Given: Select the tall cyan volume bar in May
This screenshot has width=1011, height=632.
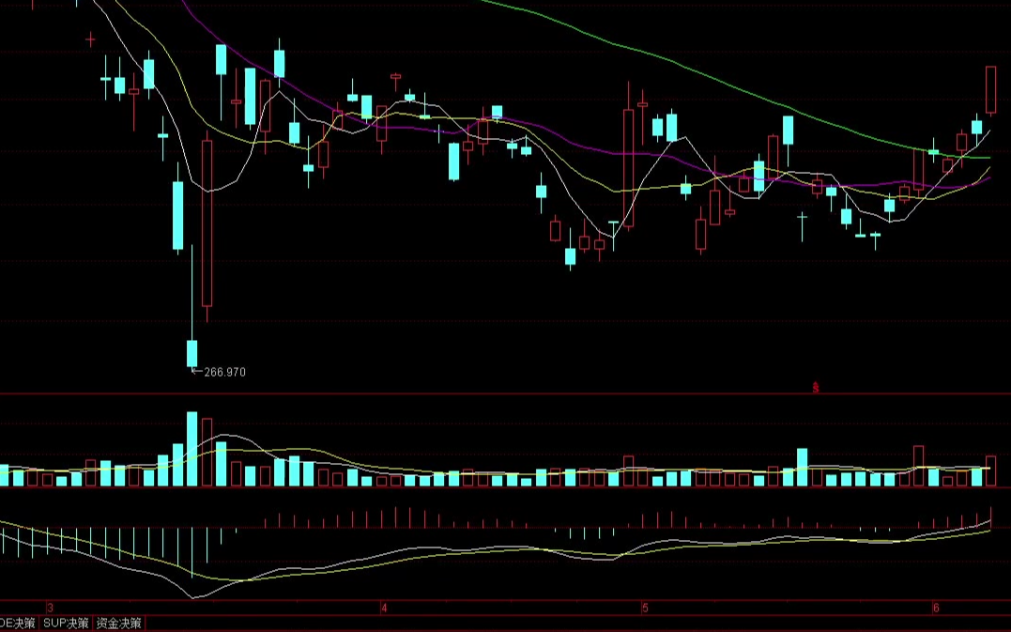Looking at the screenshot, I should click(x=803, y=467).
